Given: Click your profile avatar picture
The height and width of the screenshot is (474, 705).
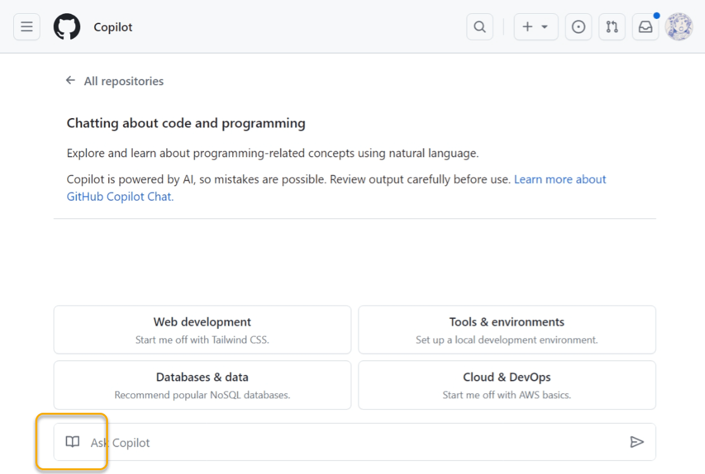Looking at the screenshot, I should point(679,27).
